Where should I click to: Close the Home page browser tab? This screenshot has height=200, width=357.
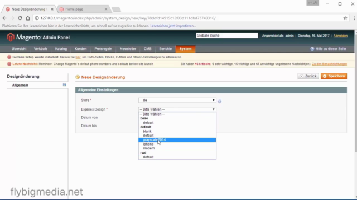(x=106, y=9)
